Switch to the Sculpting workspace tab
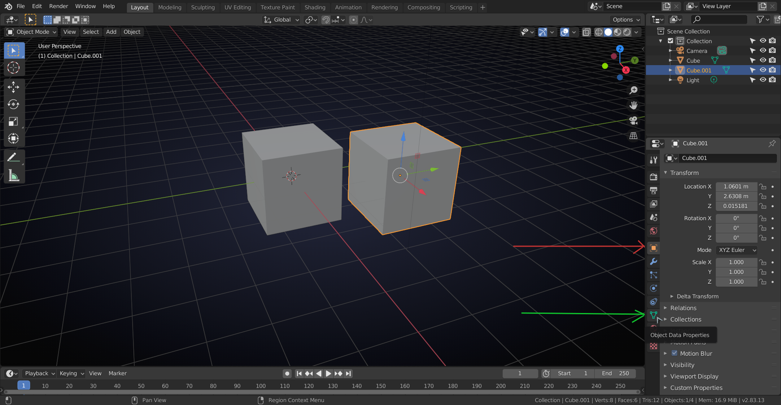The image size is (781, 405). pos(203,7)
